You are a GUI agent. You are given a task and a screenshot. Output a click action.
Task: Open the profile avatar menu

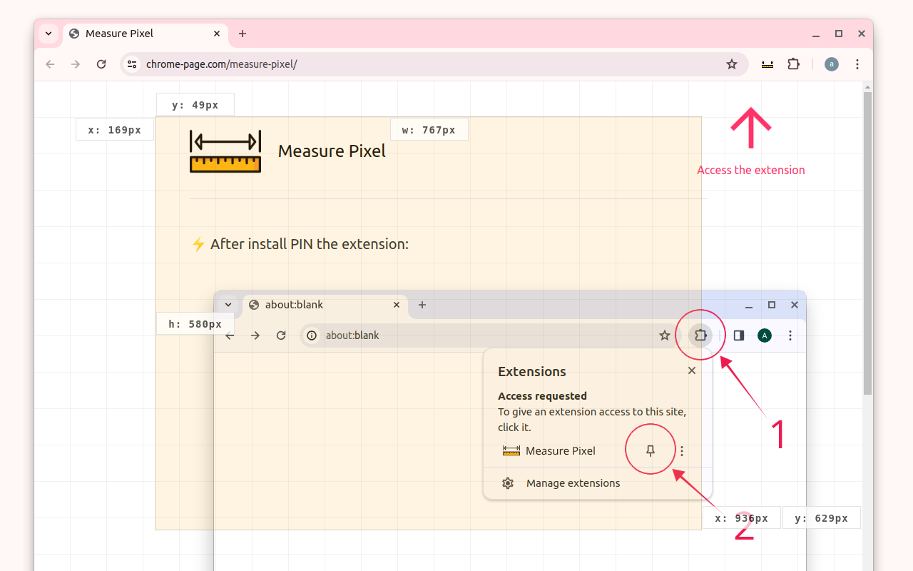click(832, 64)
